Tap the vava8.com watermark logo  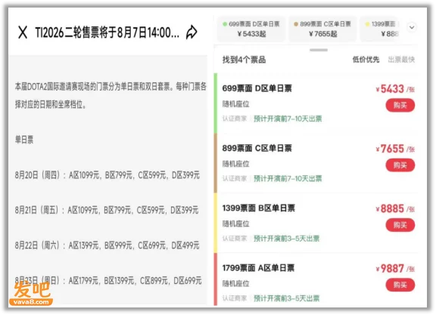click(x=31, y=294)
